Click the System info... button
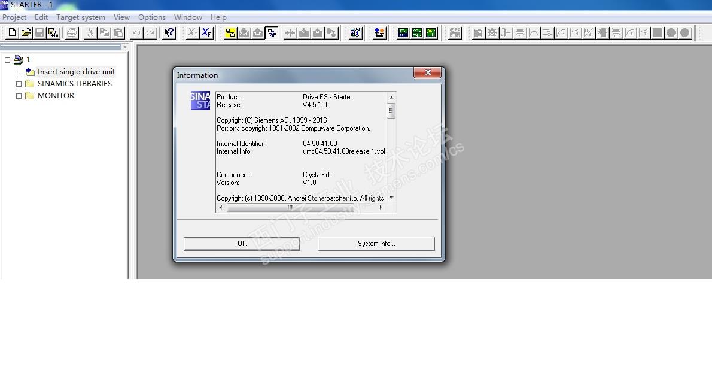This screenshot has width=712, height=388. click(376, 244)
